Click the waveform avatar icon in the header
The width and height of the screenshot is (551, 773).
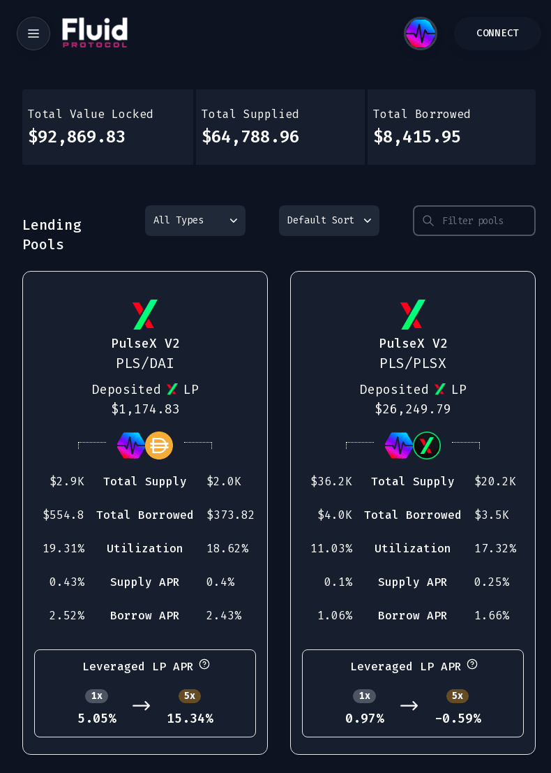(x=421, y=34)
